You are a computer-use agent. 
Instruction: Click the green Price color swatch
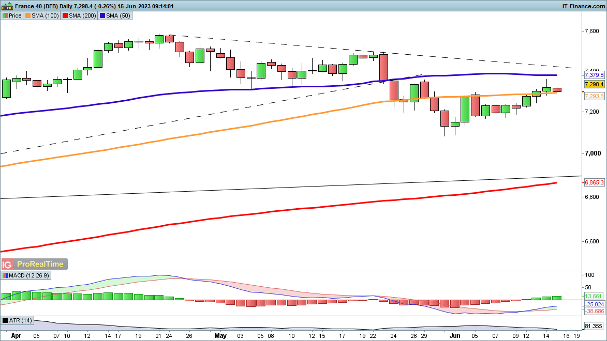pos(5,16)
